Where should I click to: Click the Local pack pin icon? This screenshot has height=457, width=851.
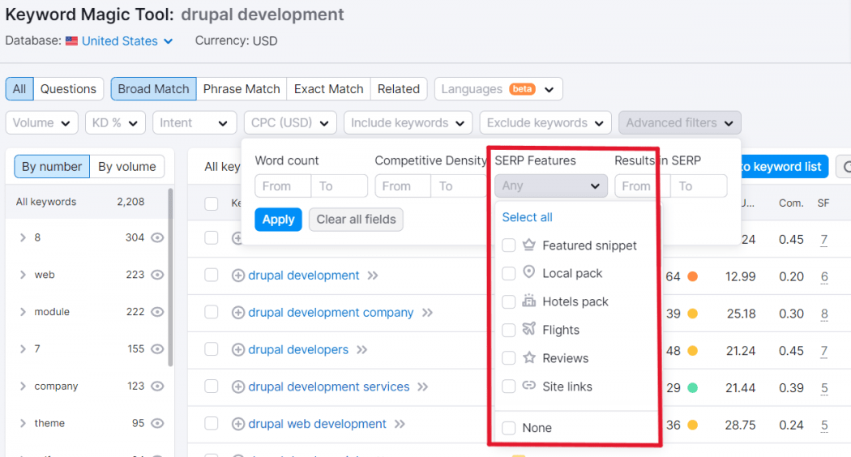pos(528,272)
